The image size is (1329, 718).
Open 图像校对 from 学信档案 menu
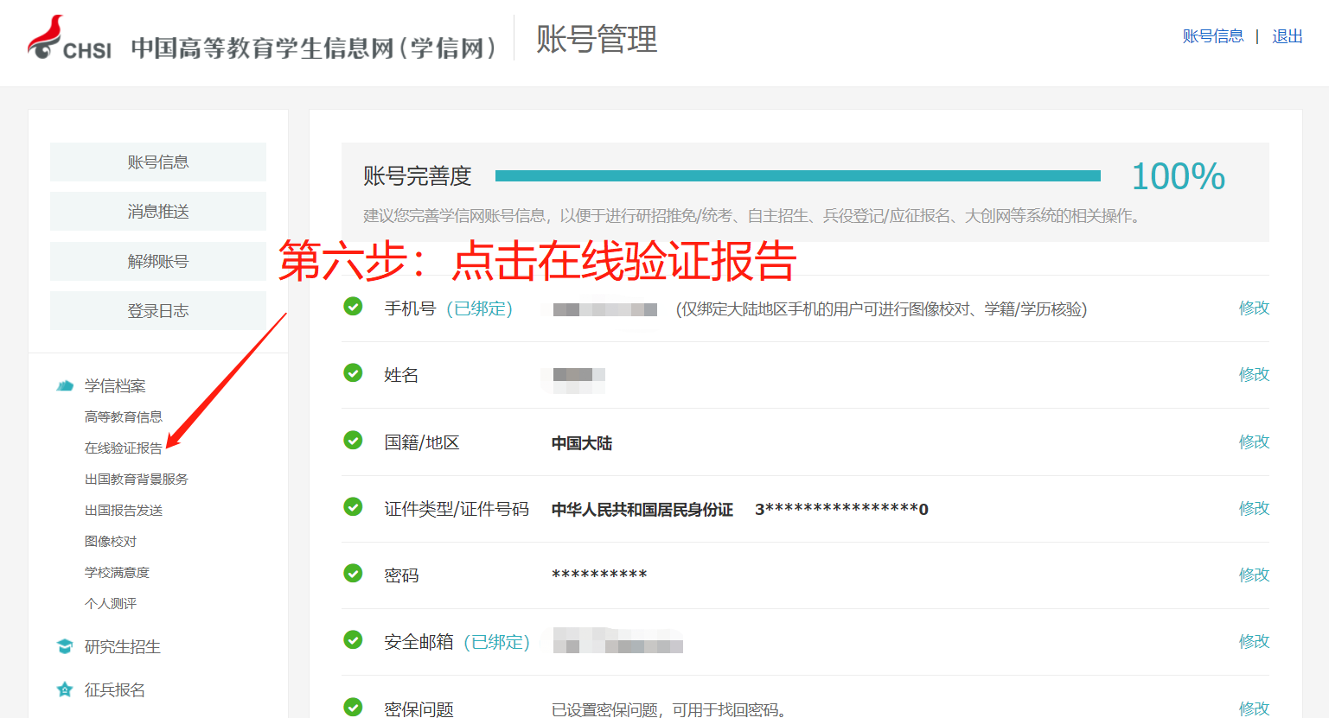[108, 540]
